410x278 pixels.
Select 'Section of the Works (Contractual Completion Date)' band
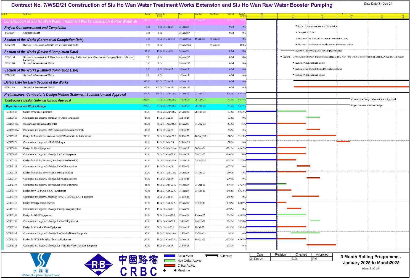tap(124, 40)
